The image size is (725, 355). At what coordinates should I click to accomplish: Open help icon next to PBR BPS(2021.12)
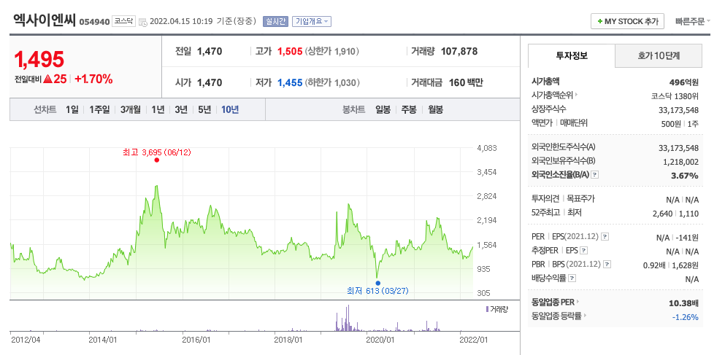[607, 265]
